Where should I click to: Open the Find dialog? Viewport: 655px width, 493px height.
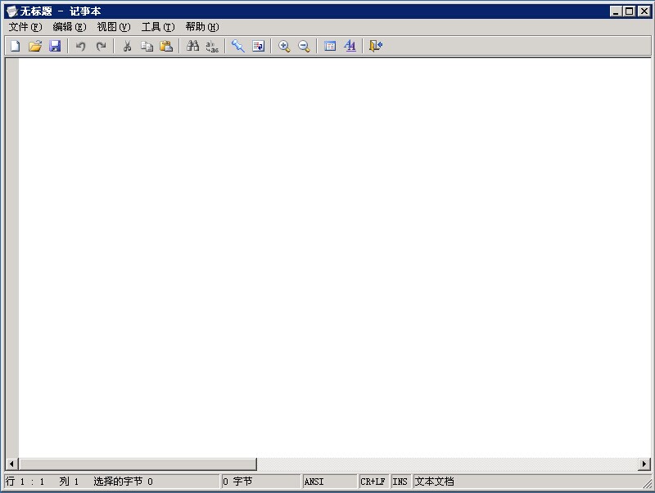pyautogui.click(x=191, y=46)
